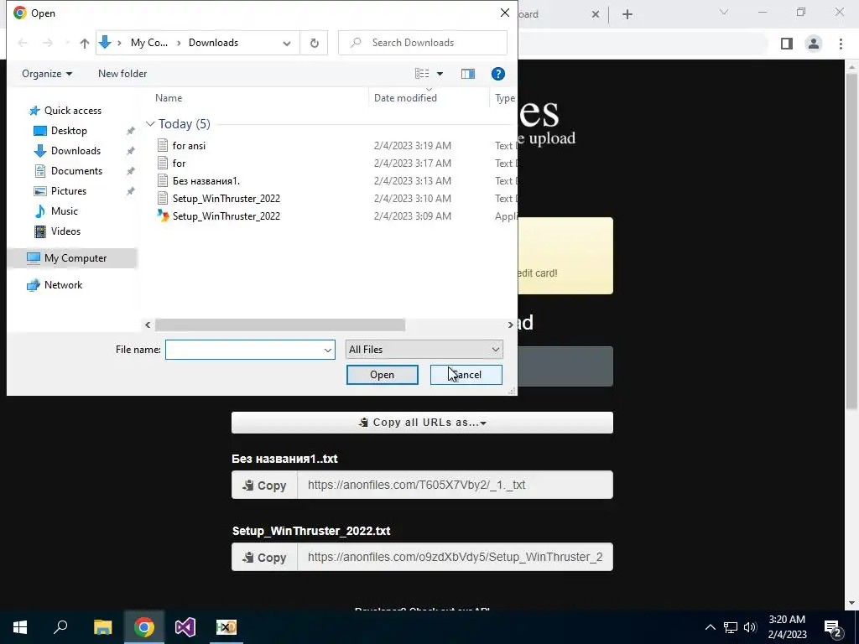Select the 'for ansi' text file
Screen dimensions: 859x644
[189, 146]
